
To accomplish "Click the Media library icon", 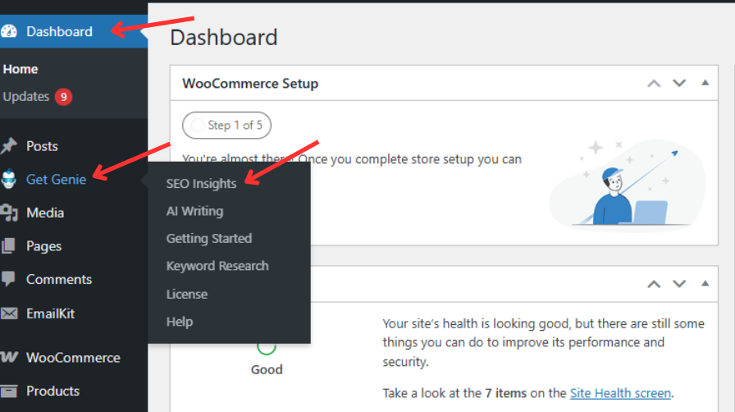I will tap(8, 213).
